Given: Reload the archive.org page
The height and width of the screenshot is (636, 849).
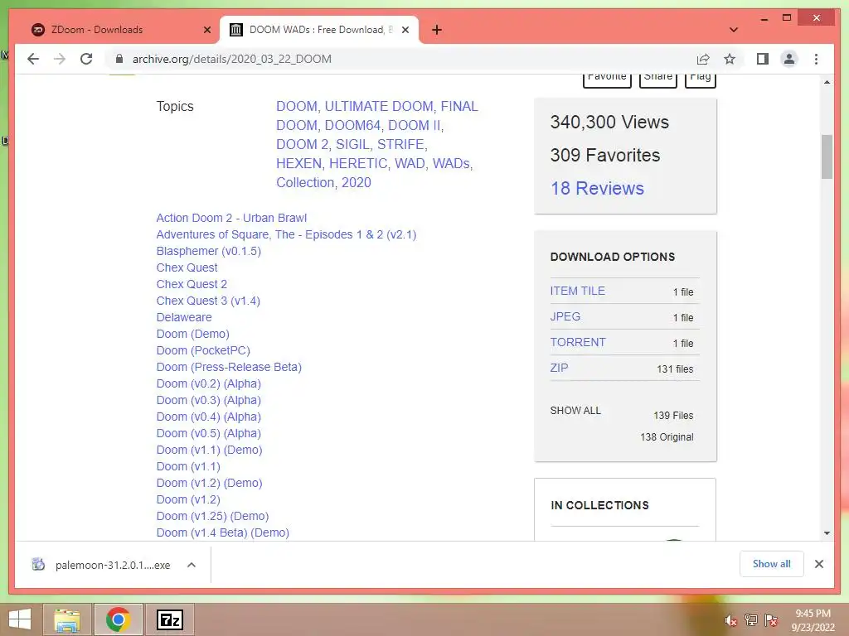Looking at the screenshot, I should [86, 59].
